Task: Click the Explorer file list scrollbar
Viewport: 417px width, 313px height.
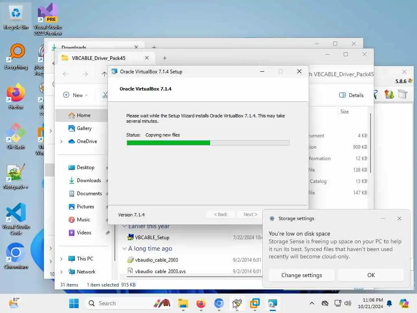Action: [x=370, y=143]
